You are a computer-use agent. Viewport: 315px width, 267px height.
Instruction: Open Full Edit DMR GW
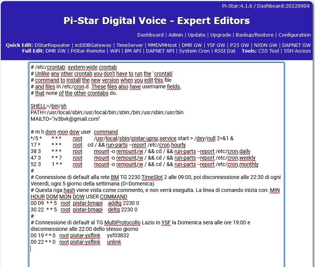click(56, 51)
